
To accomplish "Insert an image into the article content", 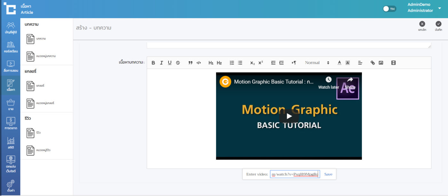I will click(x=381, y=63).
